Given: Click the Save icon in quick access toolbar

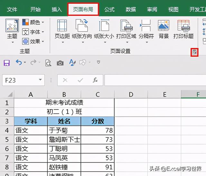Looking at the screenshot, I should (6, 63).
